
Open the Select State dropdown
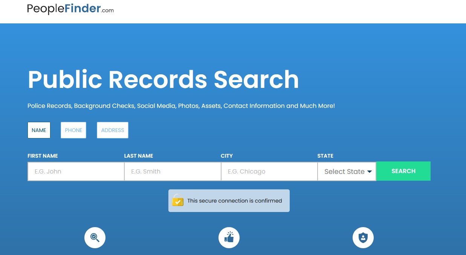347,172
